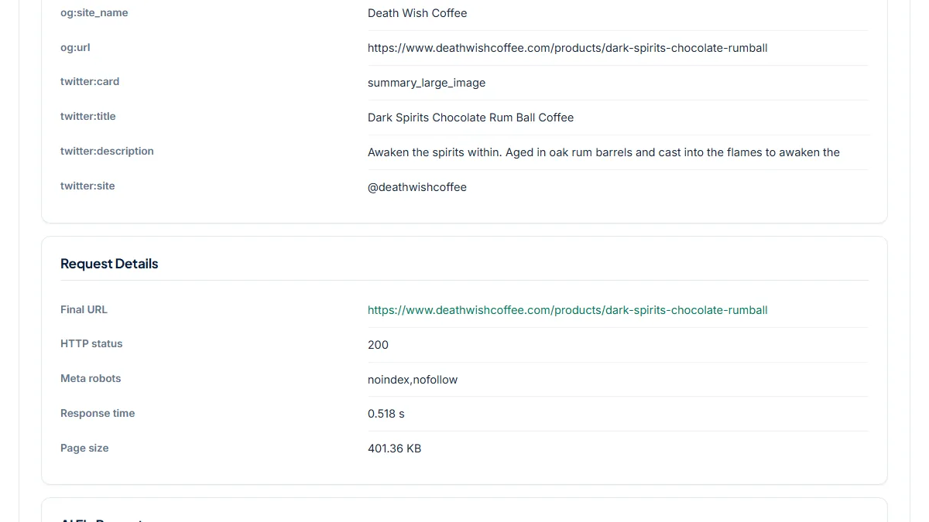Screen dimensions: 929x522
Task: Click the 'Page size' label
Action: pos(84,448)
